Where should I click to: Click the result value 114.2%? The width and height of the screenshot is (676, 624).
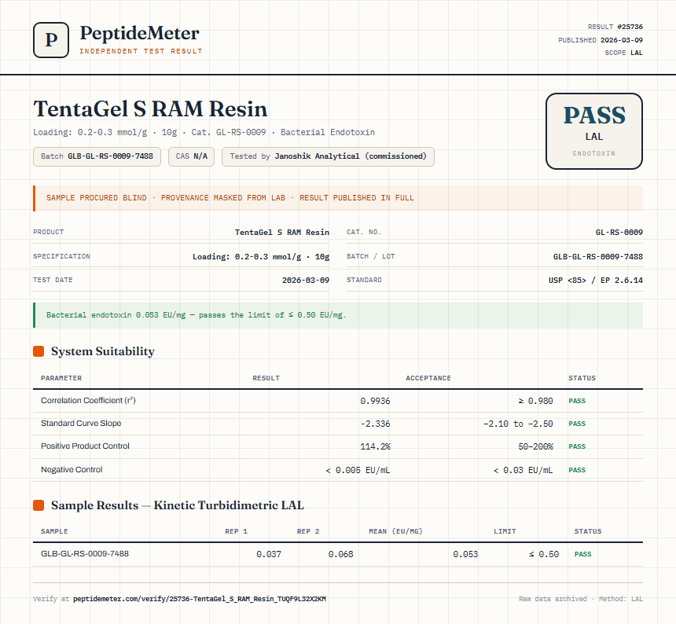tap(375, 446)
